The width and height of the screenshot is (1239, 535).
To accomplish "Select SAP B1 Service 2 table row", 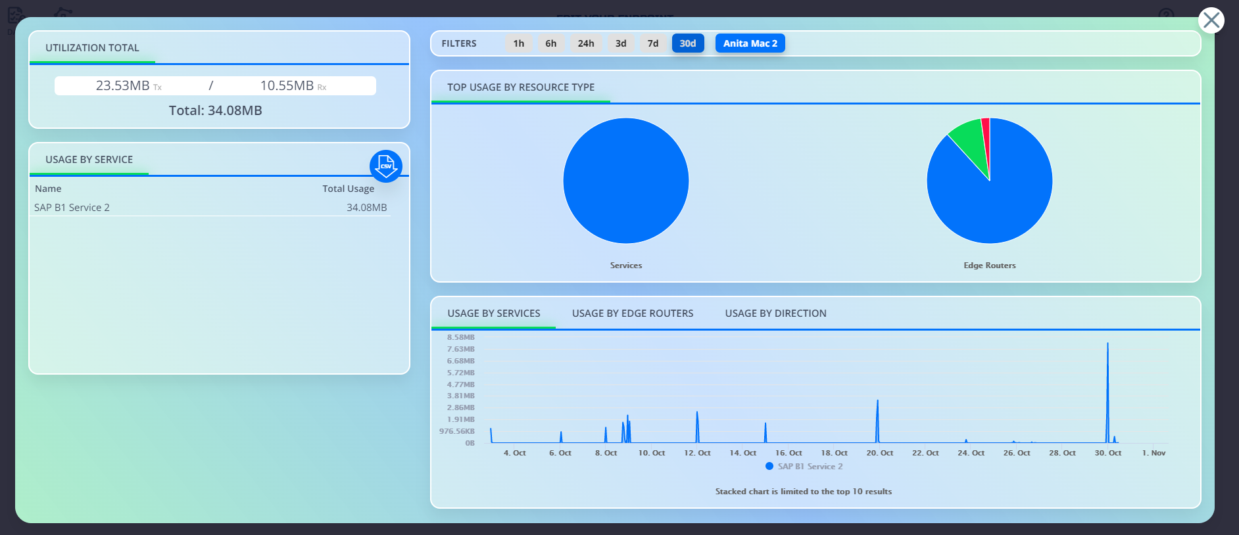I will pos(210,208).
